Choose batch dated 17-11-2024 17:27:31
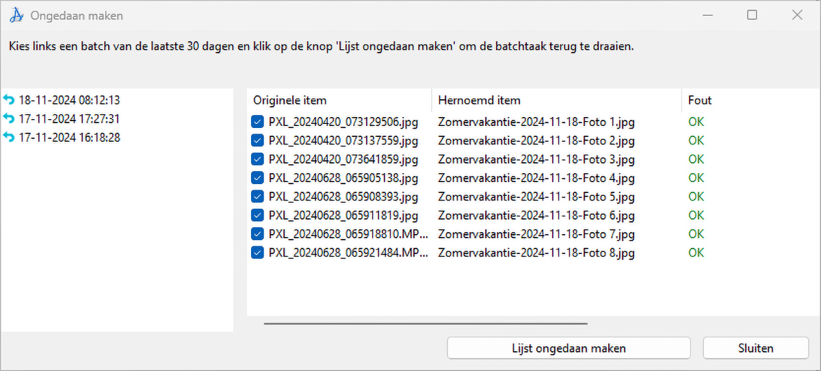The width and height of the screenshot is (821, 371). point(69,119)
